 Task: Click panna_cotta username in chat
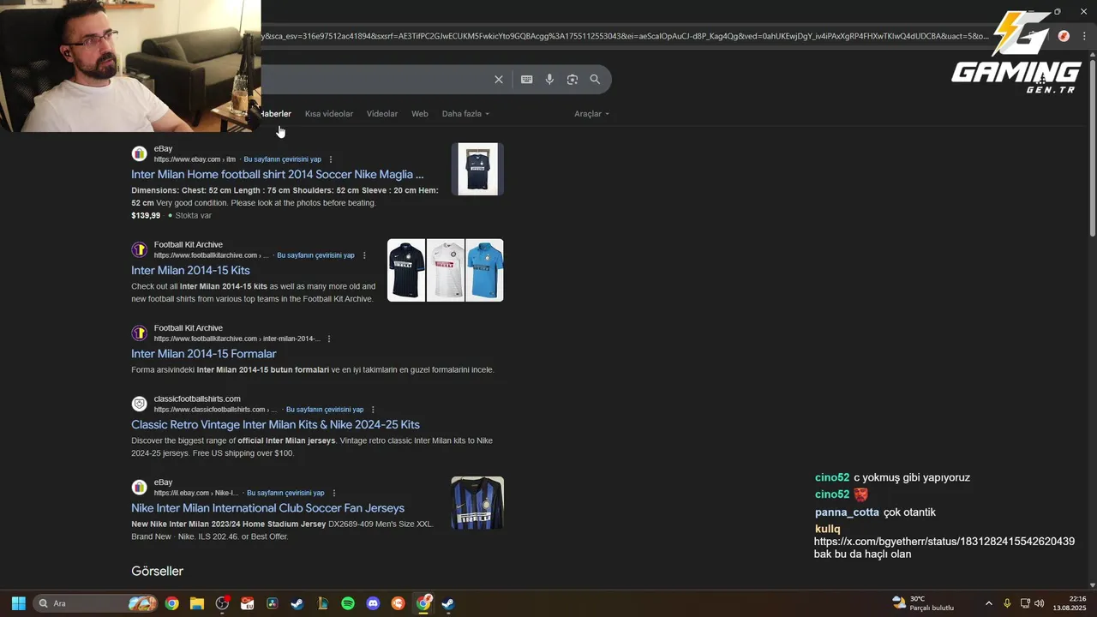point(847,512)
